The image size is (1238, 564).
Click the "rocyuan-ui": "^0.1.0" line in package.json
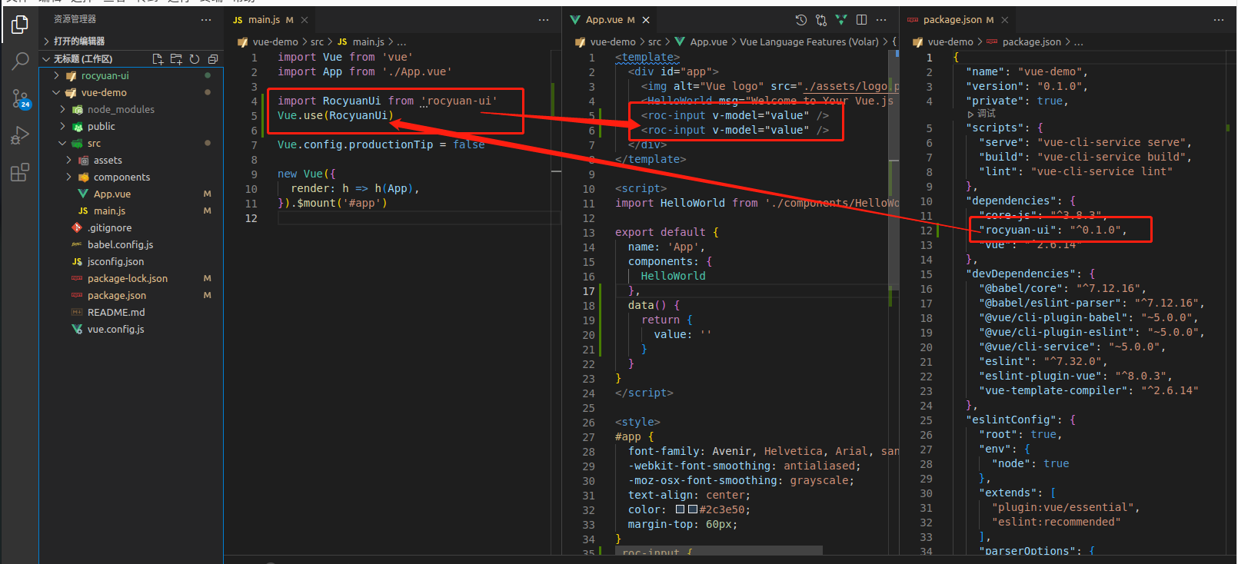[1053, 230]
